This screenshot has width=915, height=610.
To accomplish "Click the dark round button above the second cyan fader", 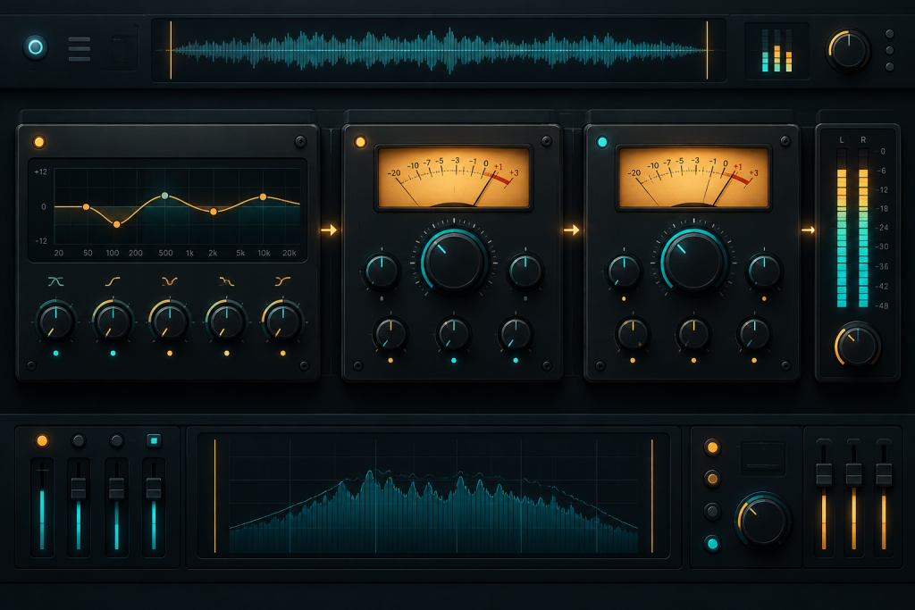I will tap(79, 440).
